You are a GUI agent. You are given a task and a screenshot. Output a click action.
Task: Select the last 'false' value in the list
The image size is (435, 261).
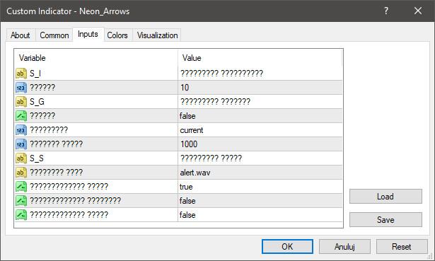pos(260,215)
